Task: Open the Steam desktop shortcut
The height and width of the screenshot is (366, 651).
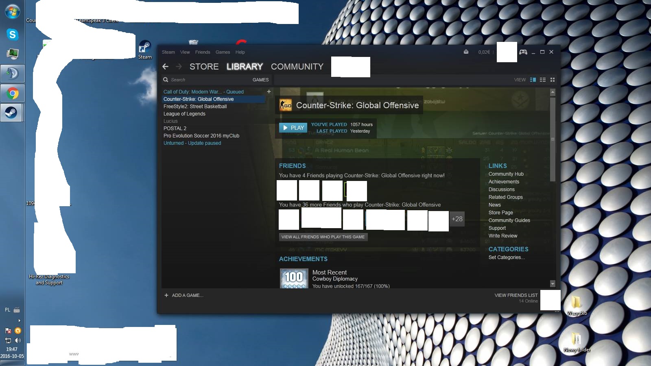Action: [x=145, y=50]
